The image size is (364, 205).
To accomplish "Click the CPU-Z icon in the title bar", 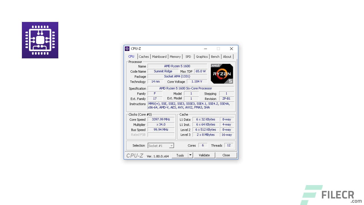I will pos(127,48).
